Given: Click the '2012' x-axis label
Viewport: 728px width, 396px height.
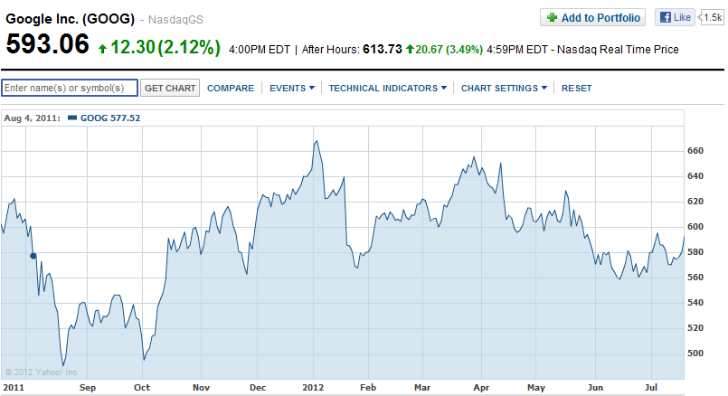Looking at the screenshot, I should [x=313, y=387].
